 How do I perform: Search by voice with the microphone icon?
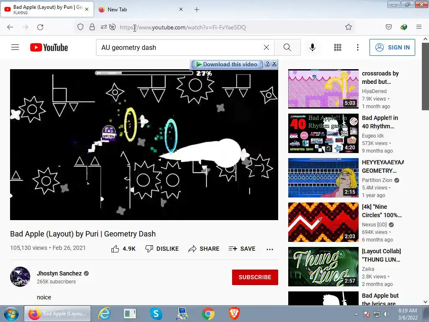[312, 47]
